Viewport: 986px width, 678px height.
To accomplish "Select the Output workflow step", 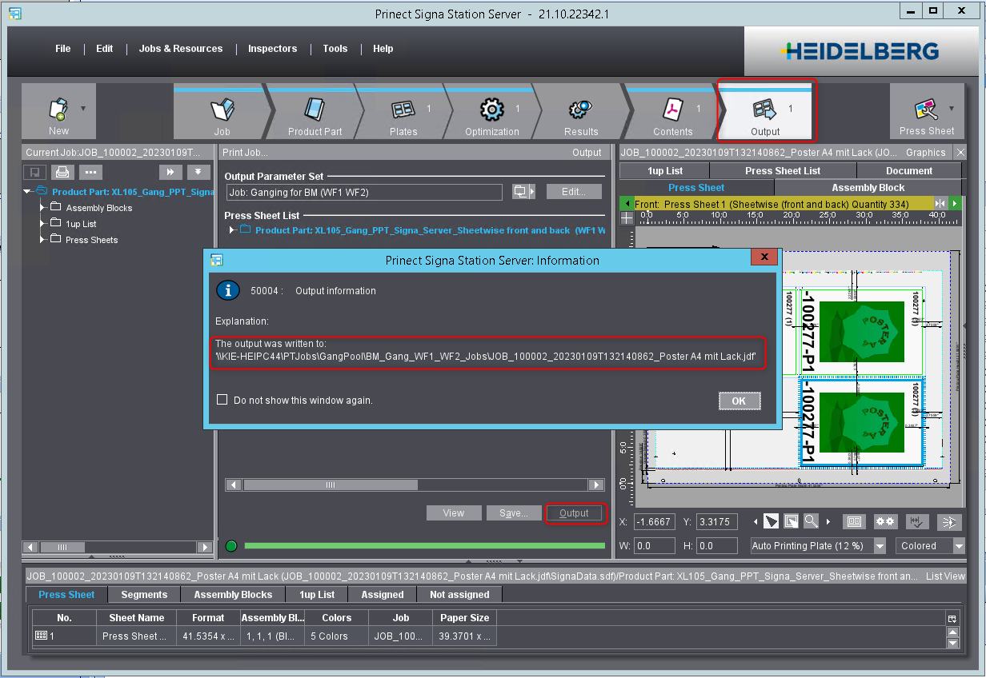I will click(765, 111).
